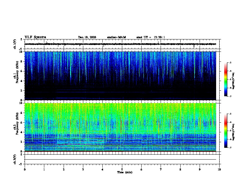The height and width of the screenshot is (190, 247).
Task: Click inside the ch.1 blue spectrogram panel
Action: [x=120, y=76]
